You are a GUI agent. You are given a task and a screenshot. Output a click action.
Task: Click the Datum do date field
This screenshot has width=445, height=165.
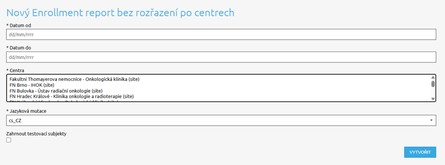click(221, 57)
